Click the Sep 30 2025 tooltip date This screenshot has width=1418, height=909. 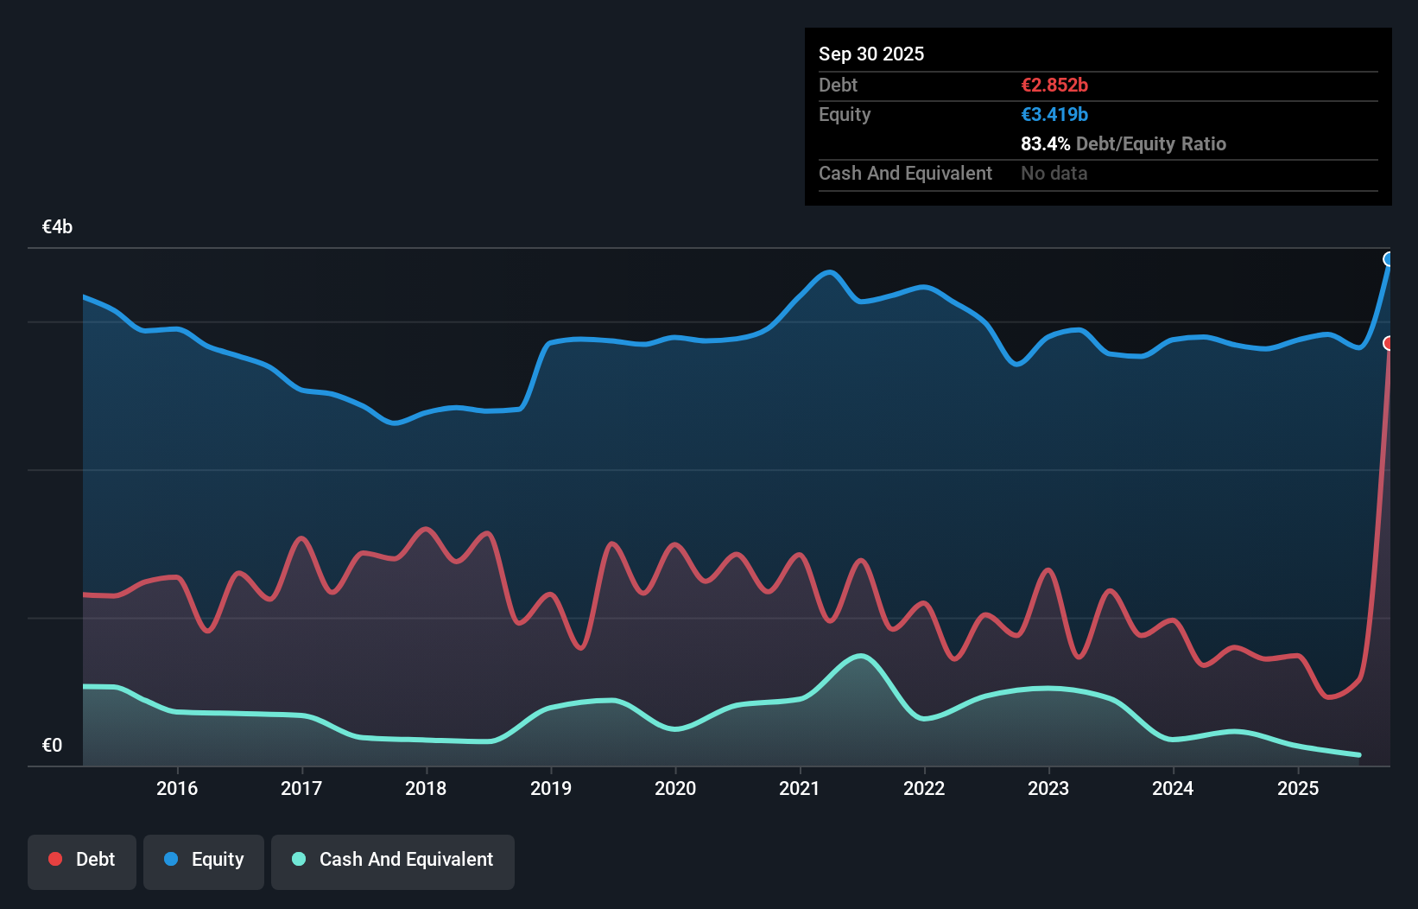tap(871, 54)
